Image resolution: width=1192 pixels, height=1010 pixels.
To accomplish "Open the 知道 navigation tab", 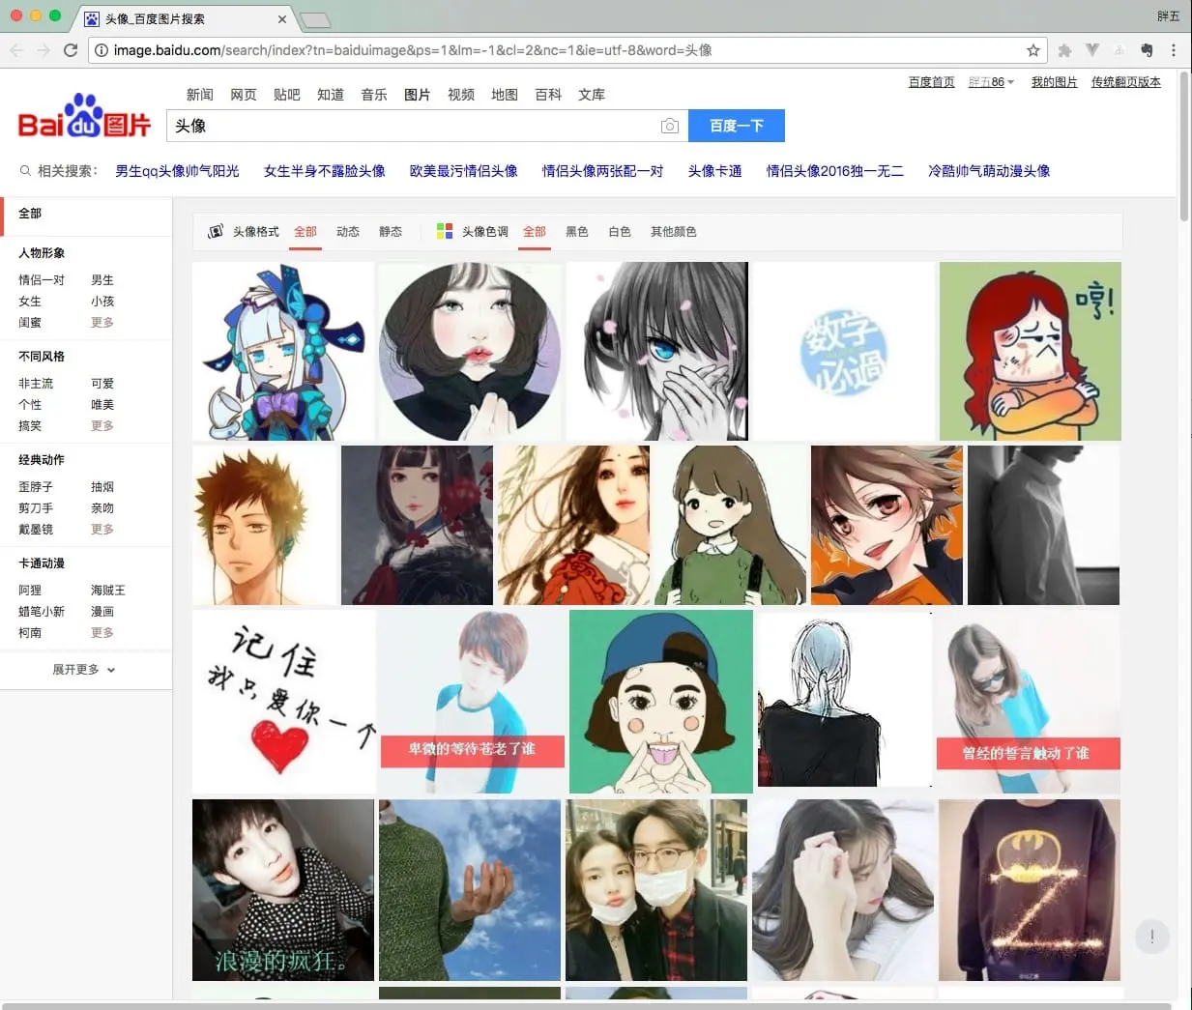I will click(x=331, y=95).
